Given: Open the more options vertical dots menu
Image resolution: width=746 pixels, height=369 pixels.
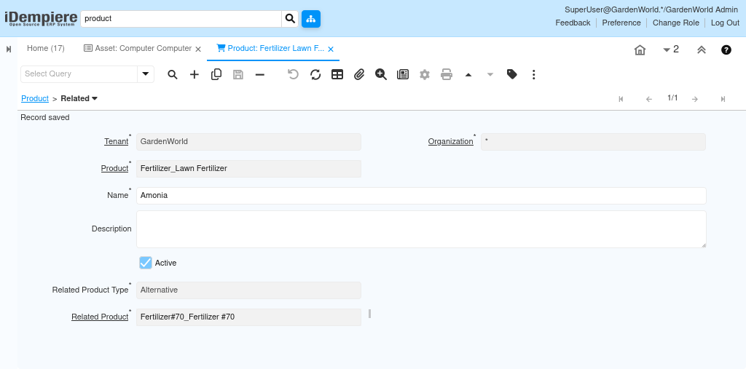Looking at the screenshot, I should coord(534,74).
